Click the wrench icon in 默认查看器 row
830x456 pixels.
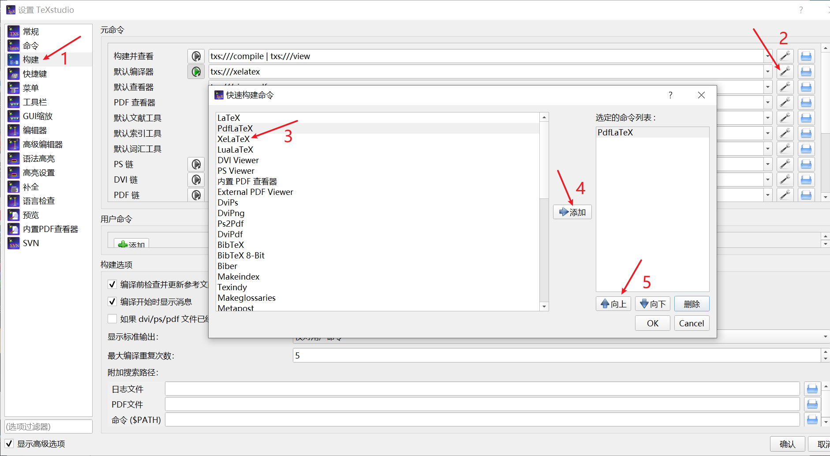[785, 87]
